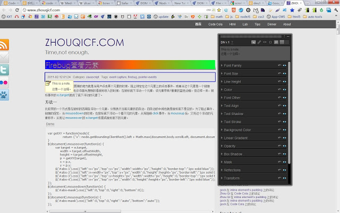340x213 pixels.
Task: Open the email envelope sidebar icon
Action: click(x=4, y=57)
